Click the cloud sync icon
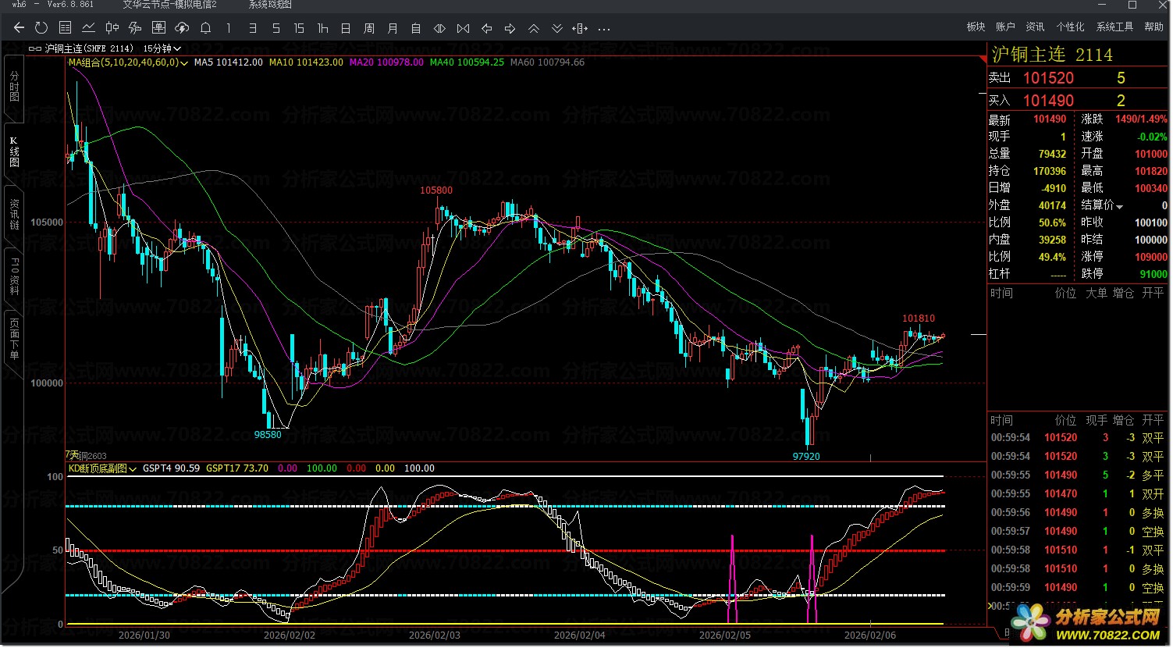Image resolution: width=1173 pixels, height=648 pixels. (x=182, y=28)
